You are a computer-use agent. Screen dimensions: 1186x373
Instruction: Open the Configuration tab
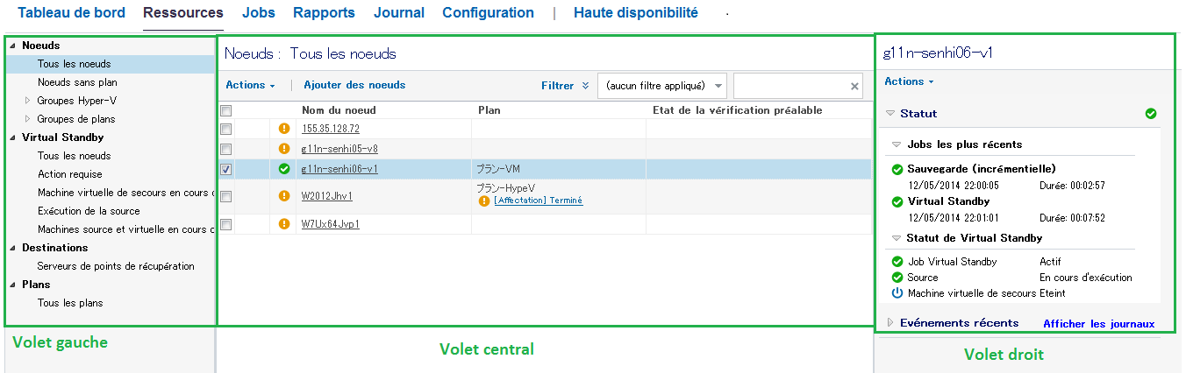(x=488, y=13)
